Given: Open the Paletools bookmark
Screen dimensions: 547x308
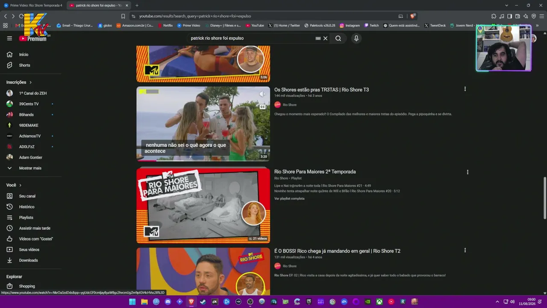Looking at the screenshot, I should [320, 25].
